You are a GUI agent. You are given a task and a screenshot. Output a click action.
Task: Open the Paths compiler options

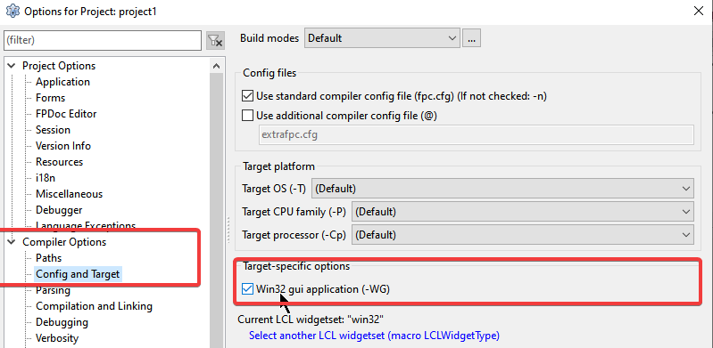coord(49,258)
